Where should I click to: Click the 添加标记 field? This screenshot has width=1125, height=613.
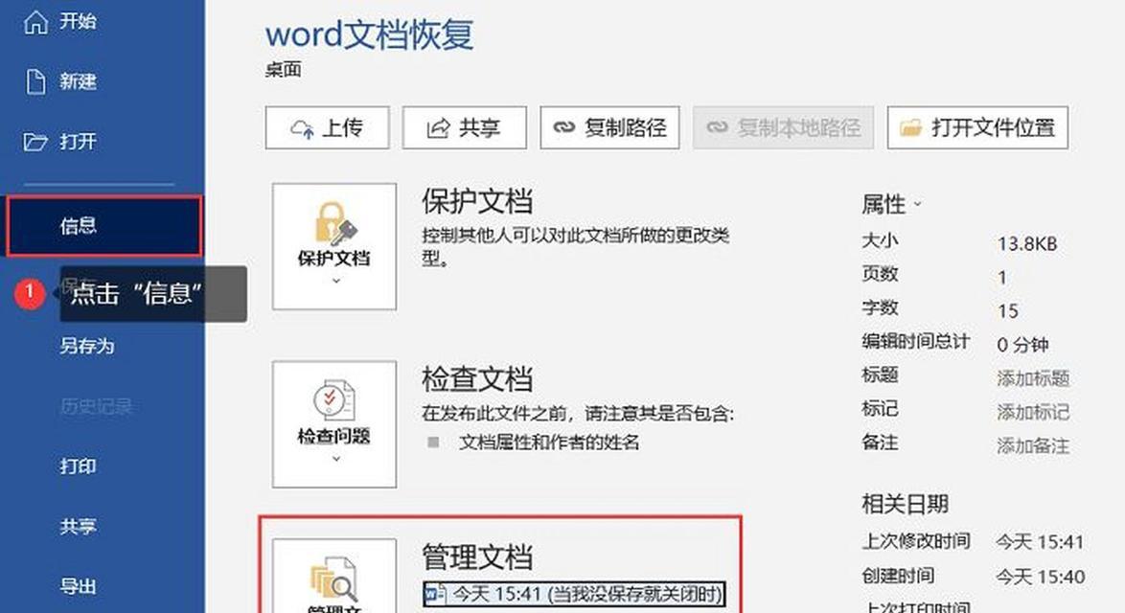pos(1033,412)
